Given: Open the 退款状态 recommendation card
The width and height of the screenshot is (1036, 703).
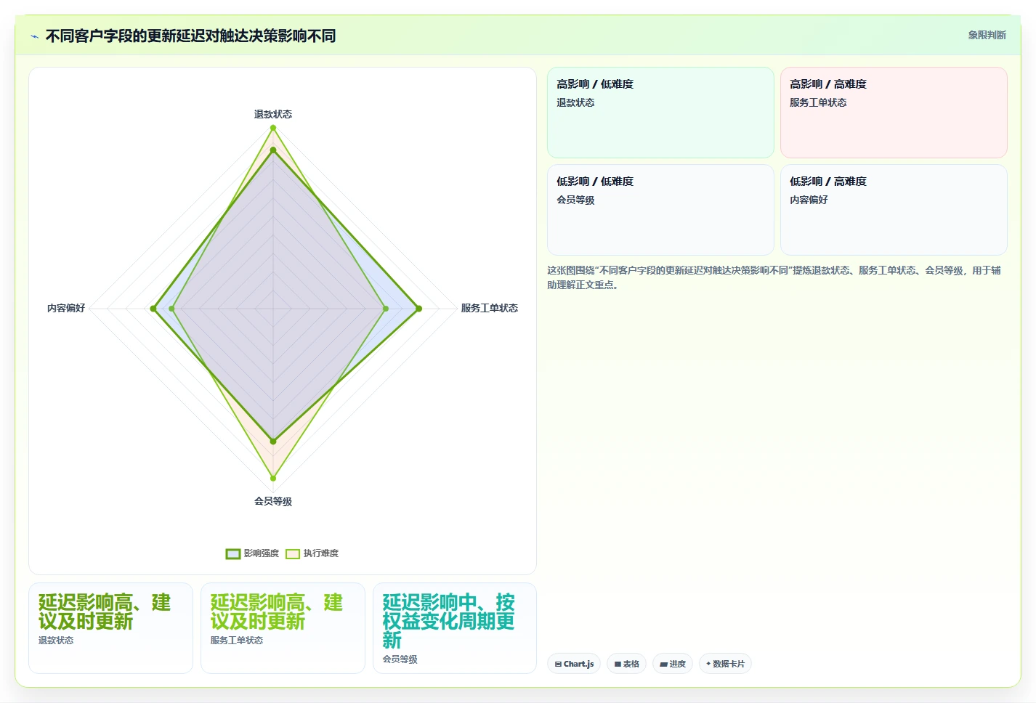Looking at the screenshot, I should click(x=110, y=628).
